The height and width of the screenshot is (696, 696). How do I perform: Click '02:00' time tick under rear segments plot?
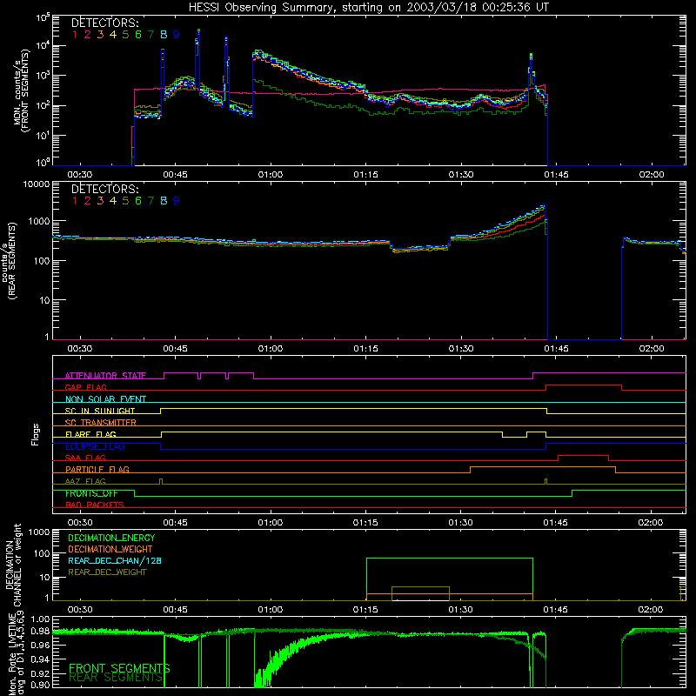pyautogui.click(x=651, y=349)
